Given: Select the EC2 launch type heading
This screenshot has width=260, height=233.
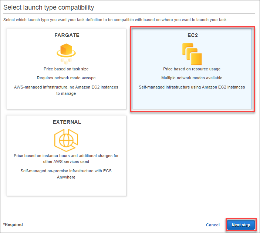Looking at the screenshot, I should coord(193,35).
